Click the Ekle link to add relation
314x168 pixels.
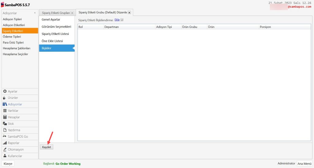(117, 20)
